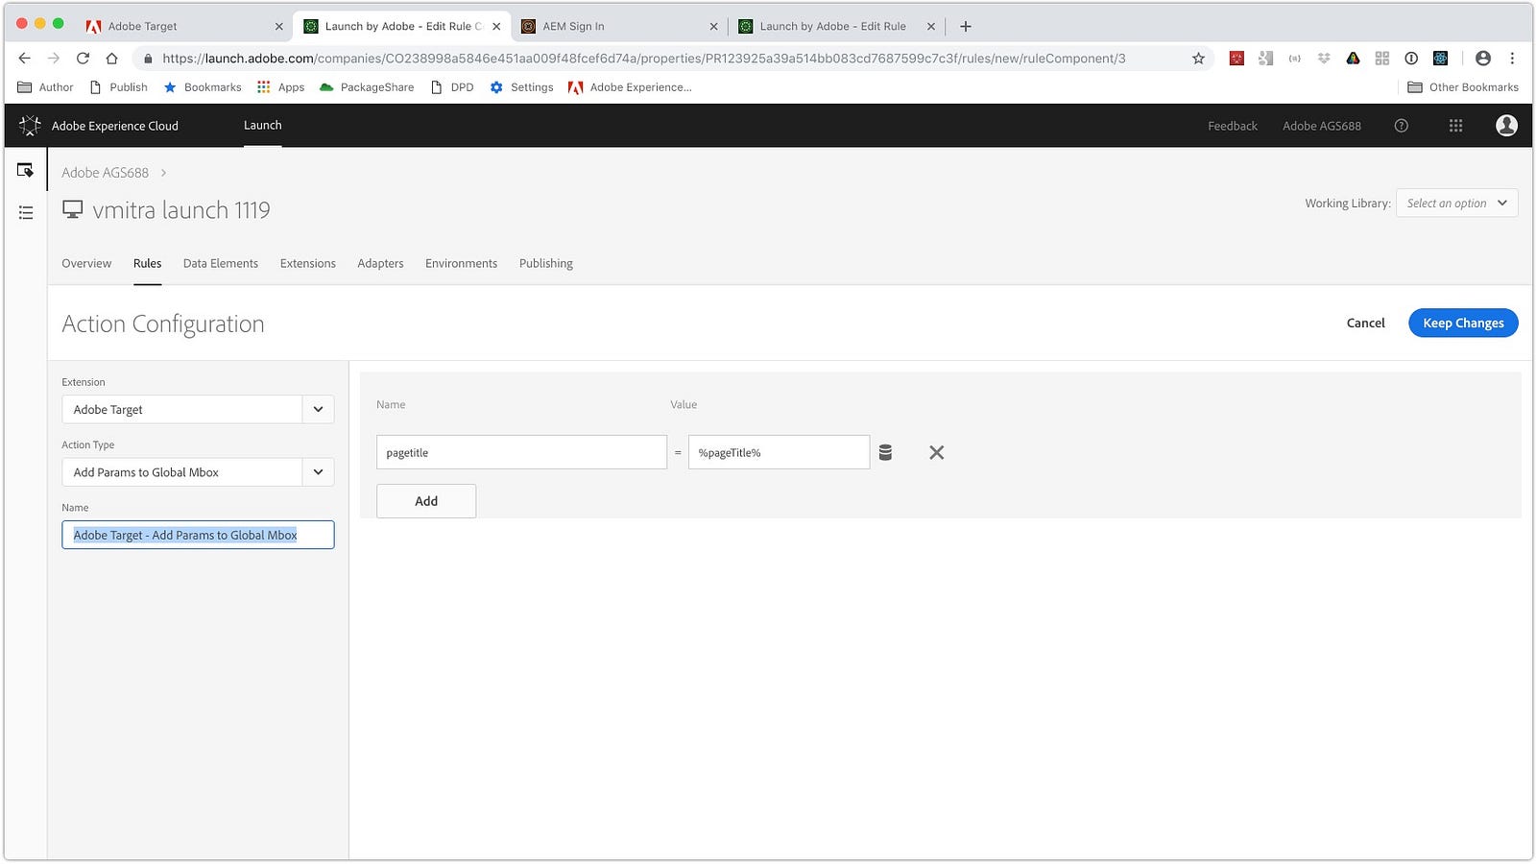The height and width of the screenshot is (864, 1536).
Task: Open the user profile avatar
Action: (1506, 126)
